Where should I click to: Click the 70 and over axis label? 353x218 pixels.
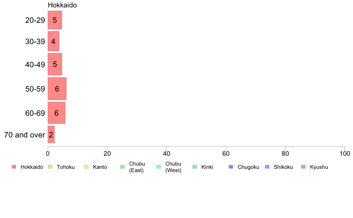pos(25,135)
